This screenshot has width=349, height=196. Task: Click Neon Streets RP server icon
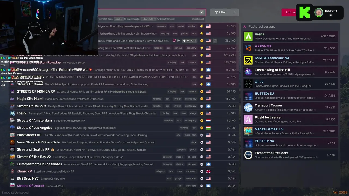click(x=12, y=142)
